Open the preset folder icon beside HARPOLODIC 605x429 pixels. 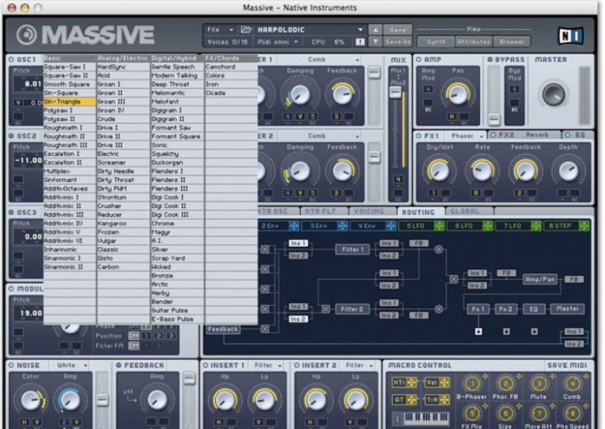coord(246,30)
